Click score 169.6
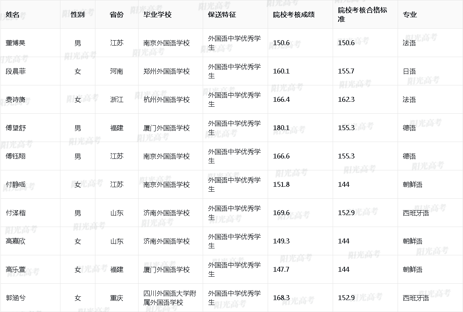 pyautogui.click(x=281, y=213)
